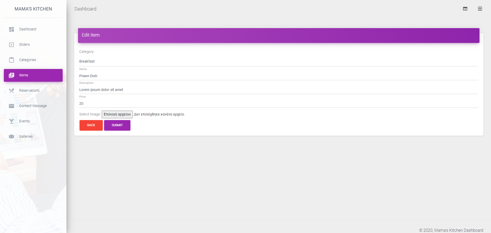
Task: Click the Contact Message envelope icon
Action: click(x=12, y=106)
